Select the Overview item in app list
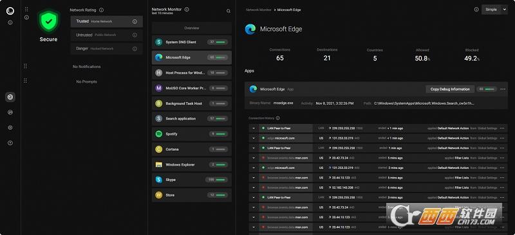 pos(191,28)
